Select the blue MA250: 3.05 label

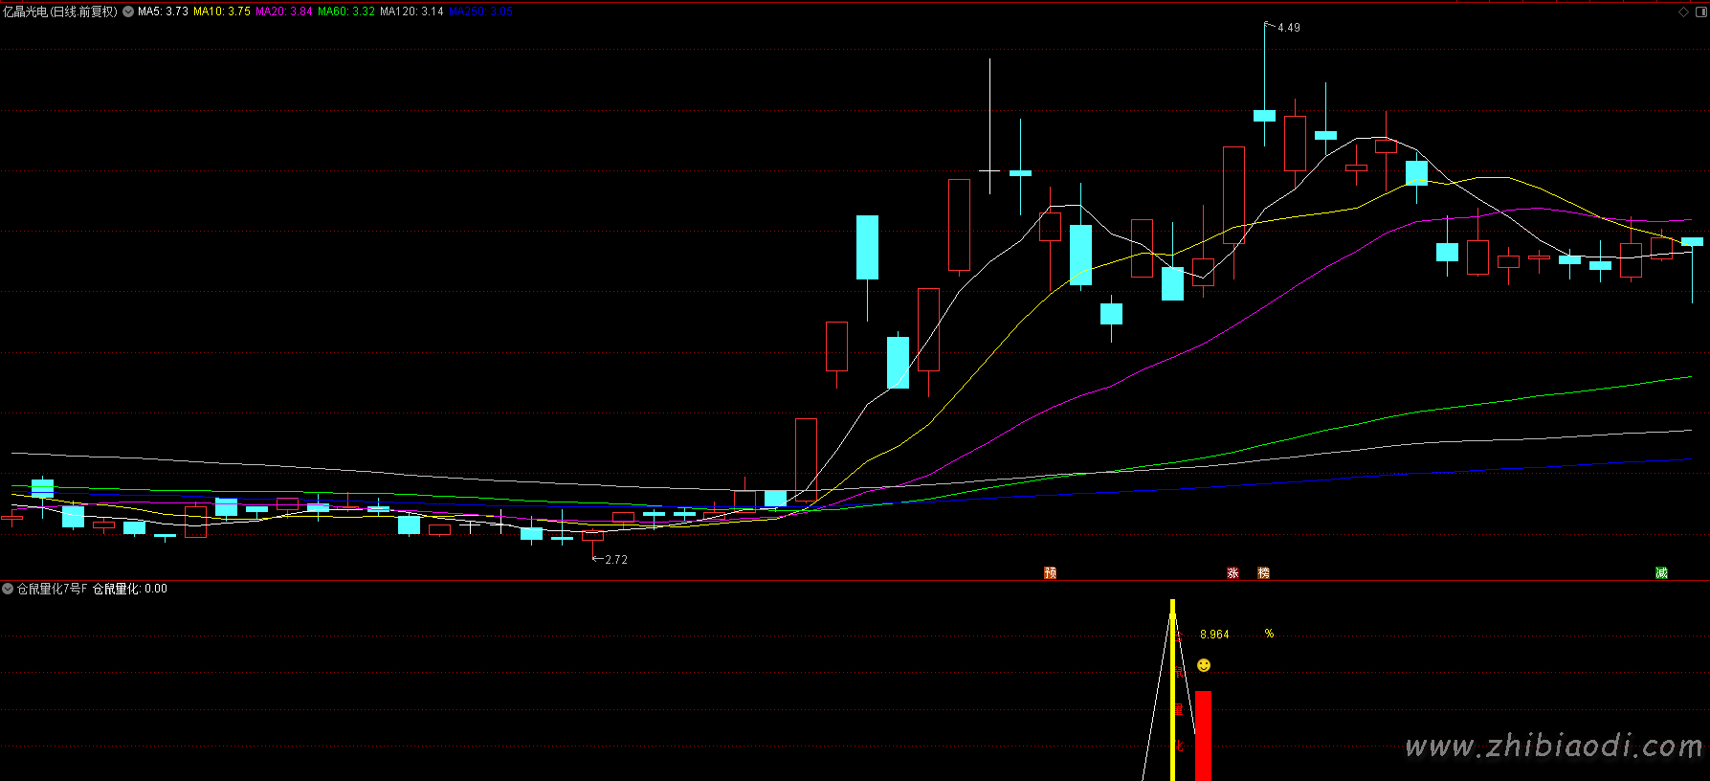481,11
